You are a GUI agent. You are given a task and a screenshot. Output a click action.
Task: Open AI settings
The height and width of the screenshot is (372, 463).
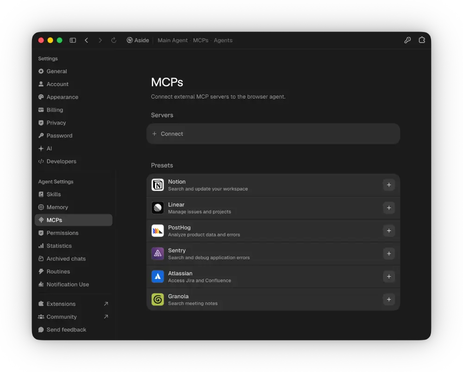[73, 149]
